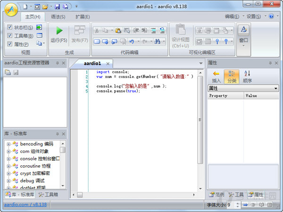
Task: Click the blue Undo arrow icon
Action: (132, 42)
